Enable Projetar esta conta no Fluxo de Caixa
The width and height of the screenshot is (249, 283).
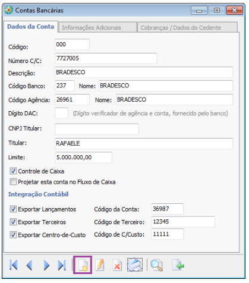[x=13, y=182]
